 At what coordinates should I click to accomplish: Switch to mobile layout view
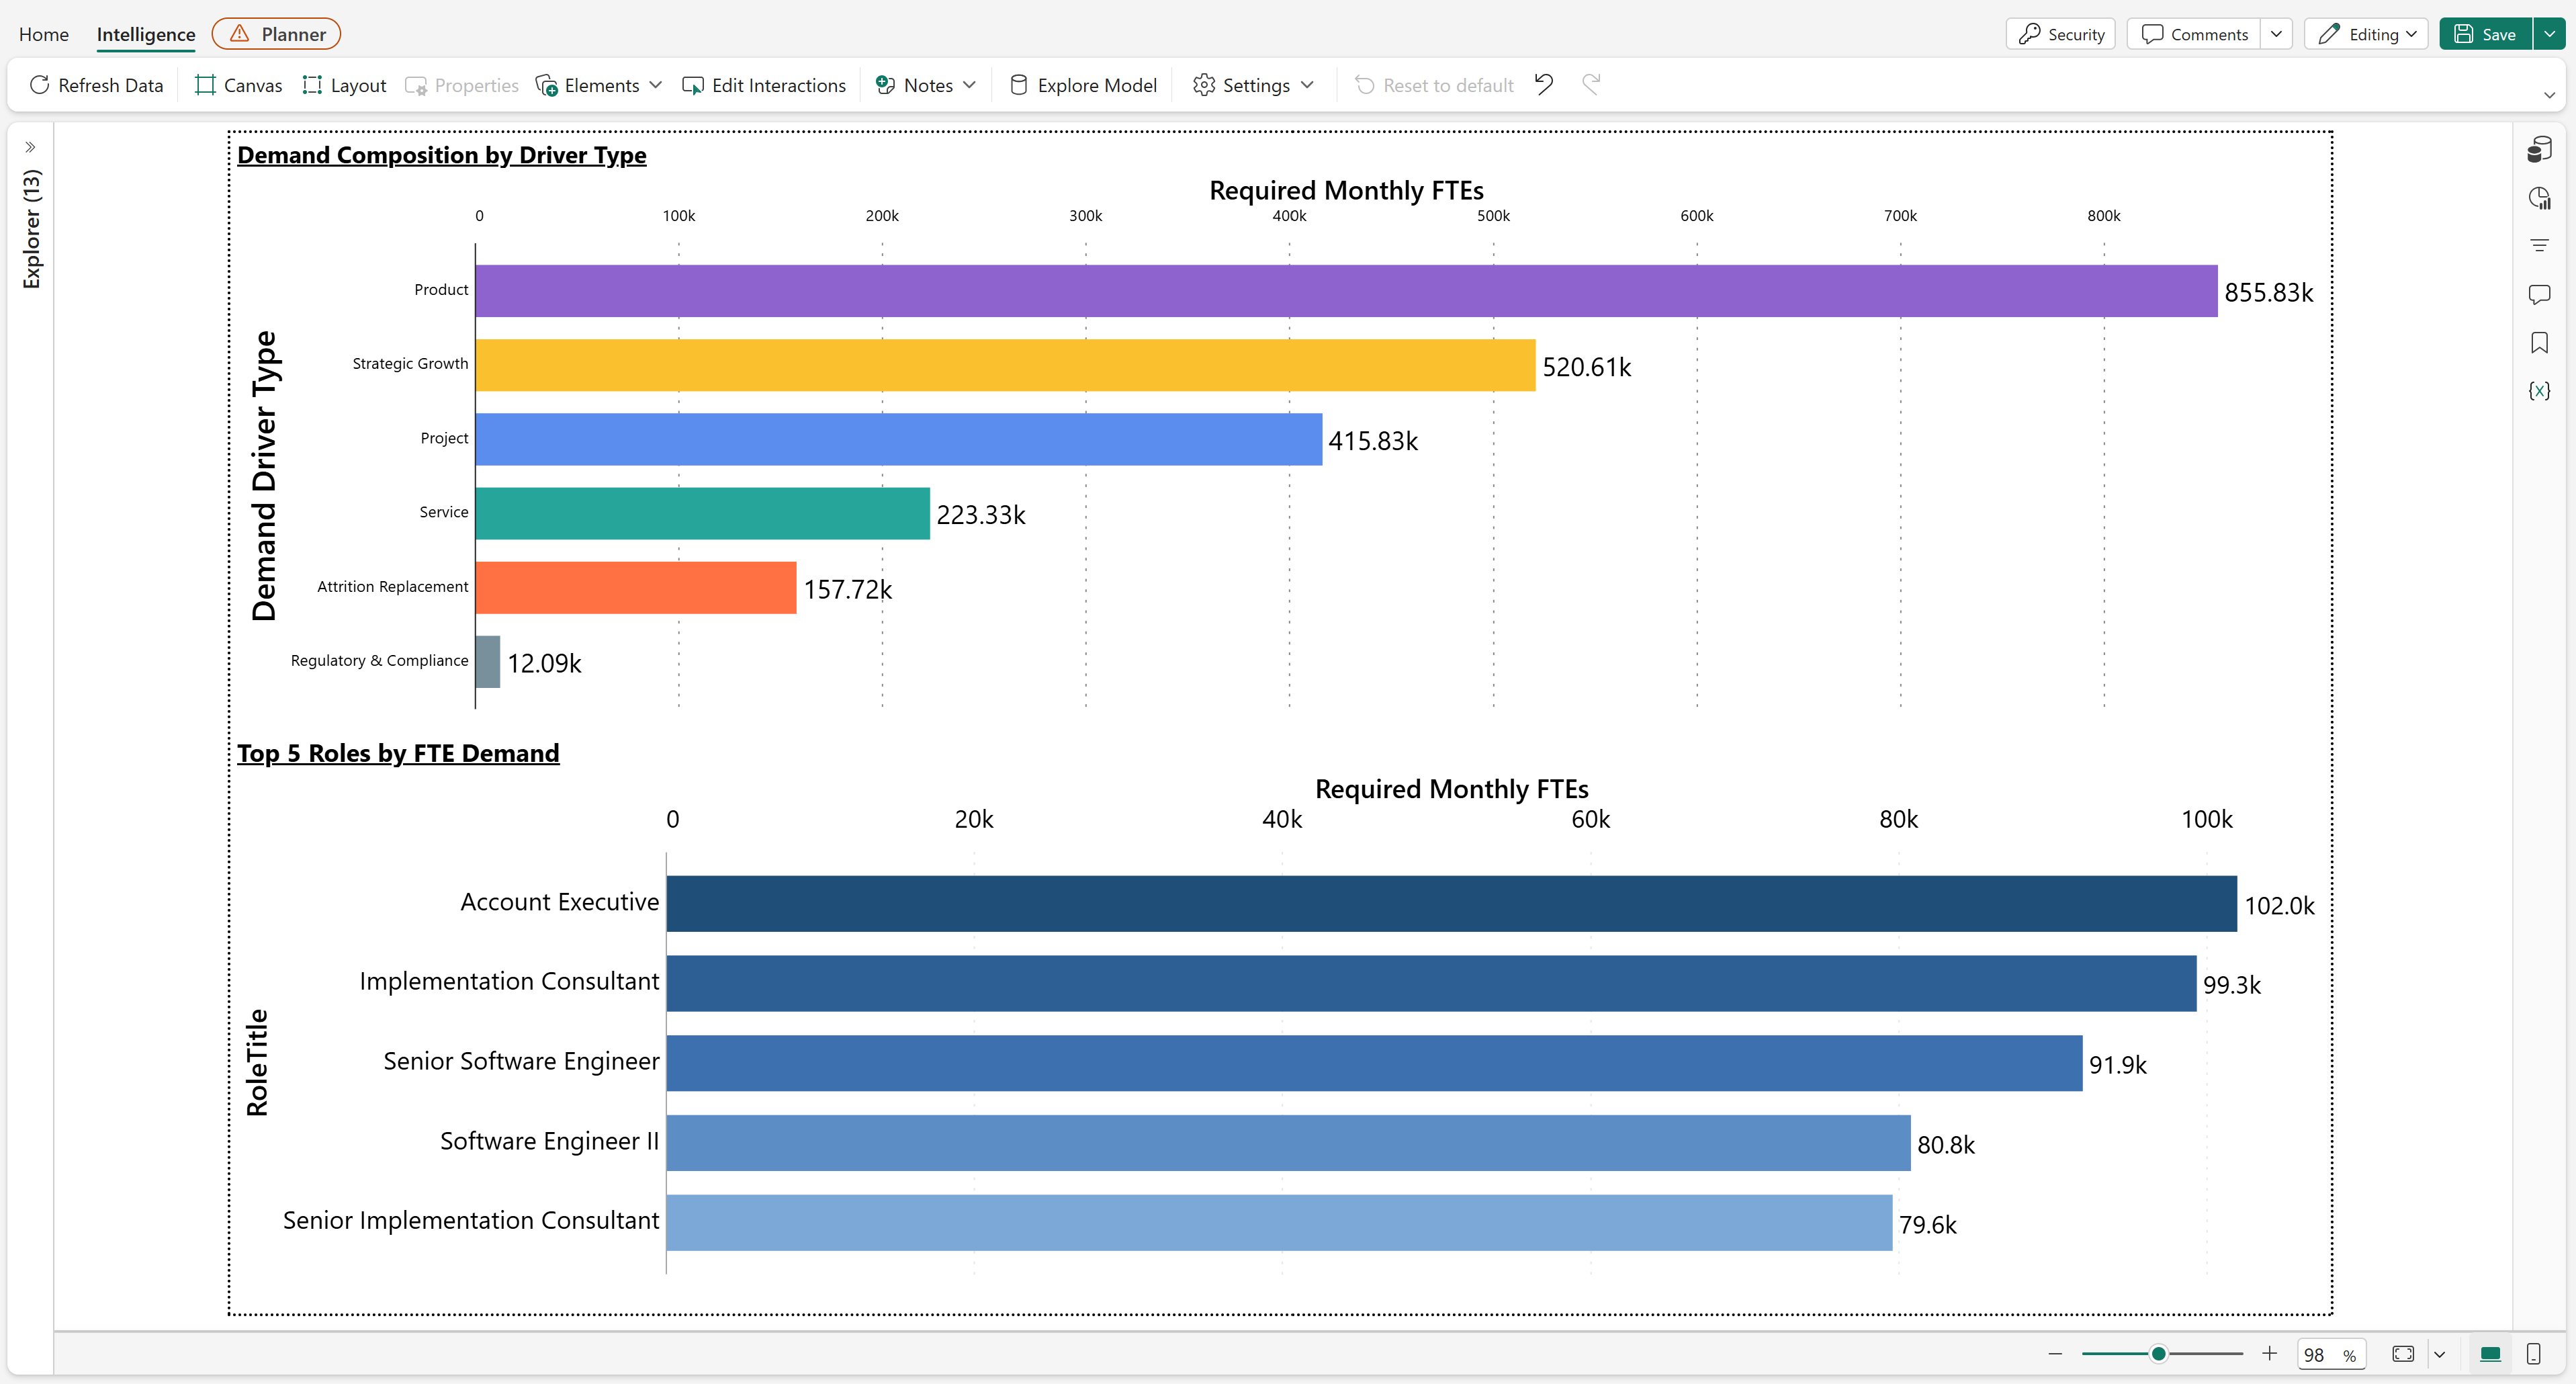[x=2533, y=1354]
